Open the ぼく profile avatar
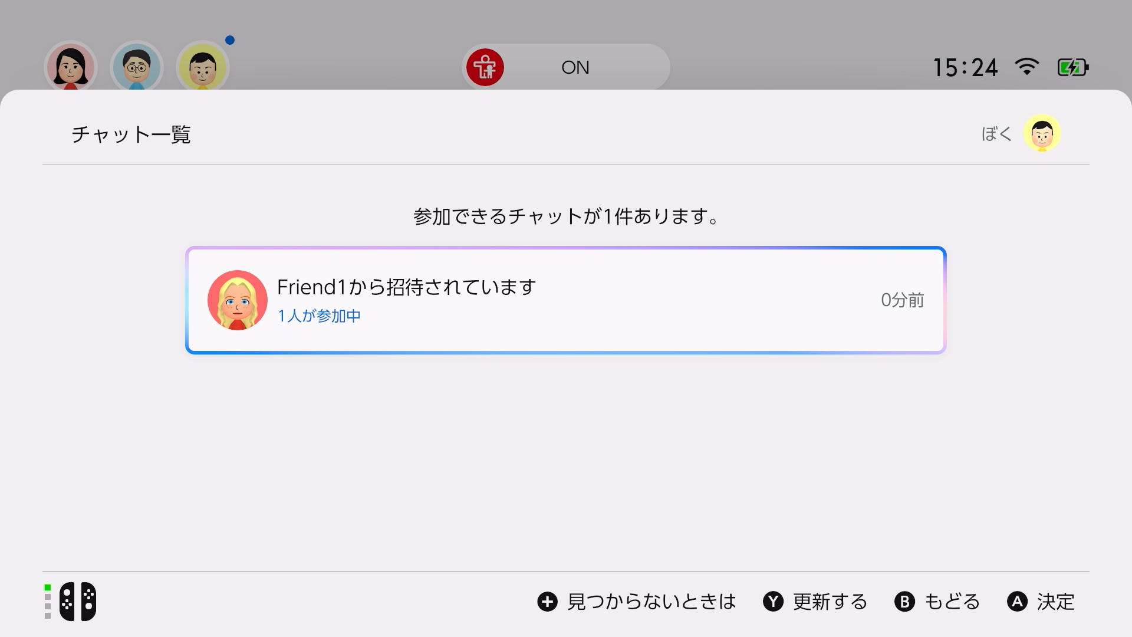The height and width of the screenshot is (637, 1132). click(x=1042, y=133)
